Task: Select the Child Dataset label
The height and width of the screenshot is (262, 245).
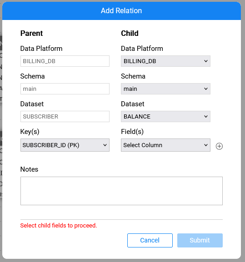Action: tap(133, 104)
